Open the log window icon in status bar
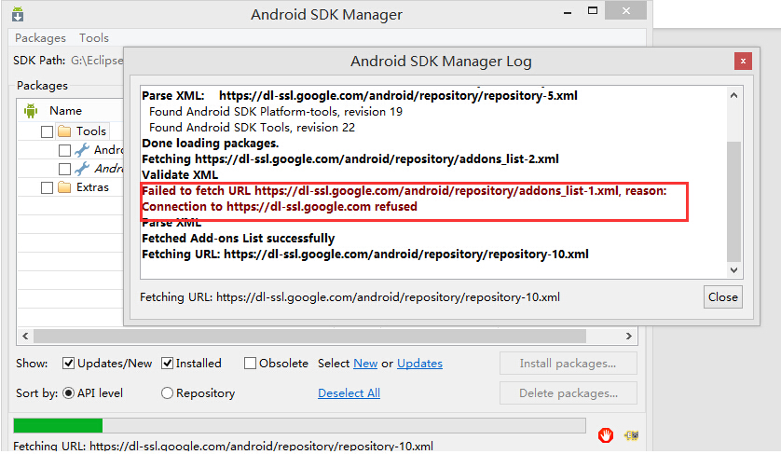Screen dimensions: 781x454 [x=631, y=435]
